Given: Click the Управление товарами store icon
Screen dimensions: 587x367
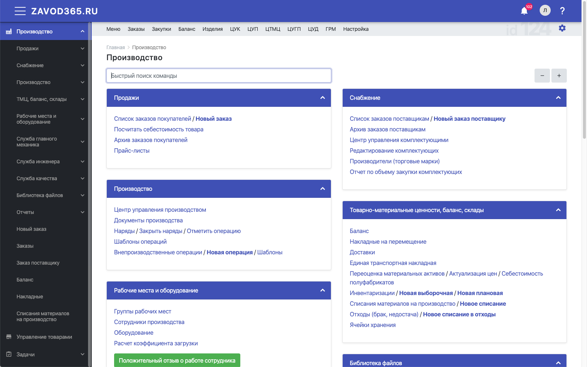Looking at the screenshot, I should pos(9,337).
